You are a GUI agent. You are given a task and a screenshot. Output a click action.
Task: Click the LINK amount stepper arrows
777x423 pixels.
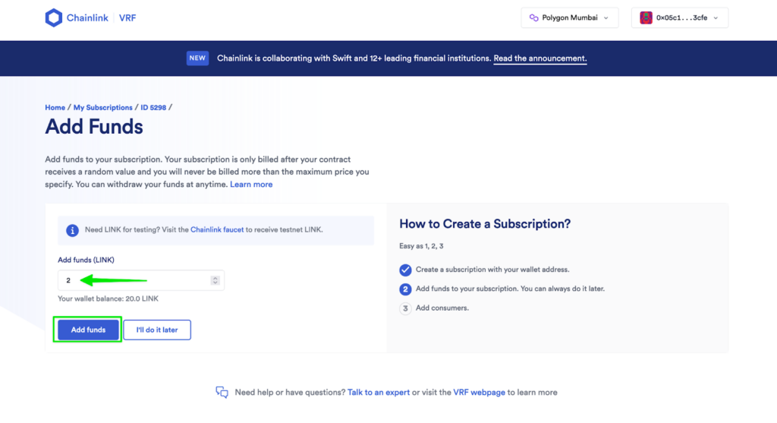pyautogui.click(x=215, y=280)
